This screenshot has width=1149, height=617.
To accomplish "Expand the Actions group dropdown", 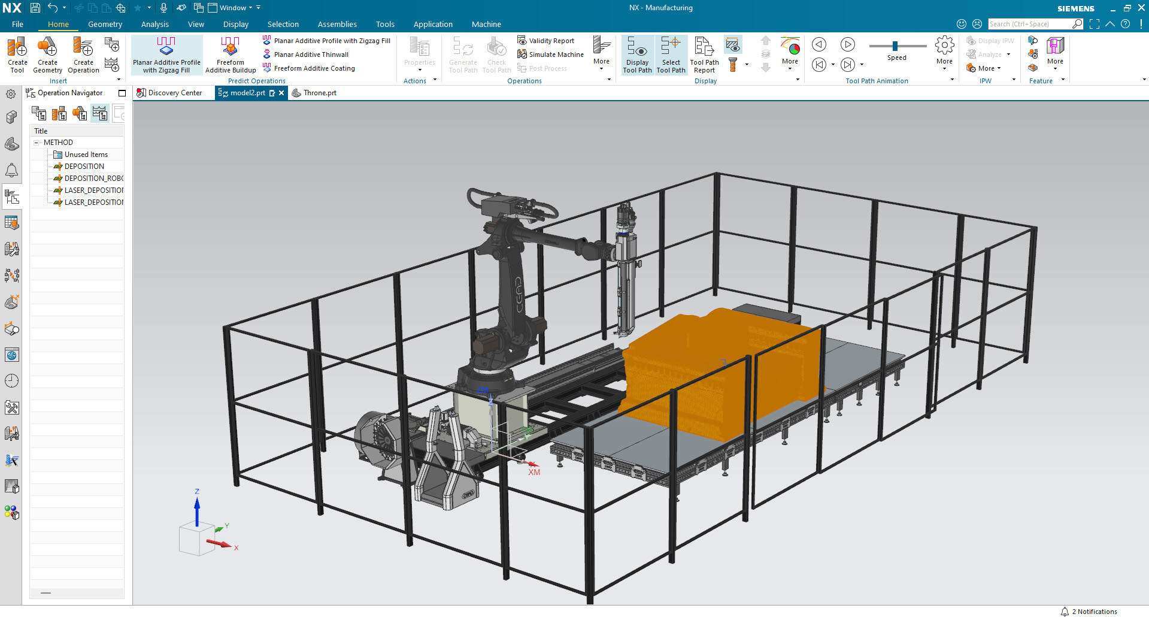I will click(435, 80).
